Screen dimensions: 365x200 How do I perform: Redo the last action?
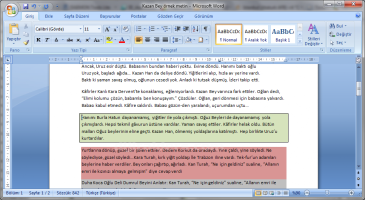(x=46, y=6)
